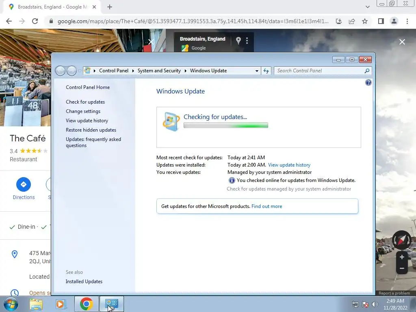Open the Chrome tab search dropdown chevron
416x312 pixels.
367,7
